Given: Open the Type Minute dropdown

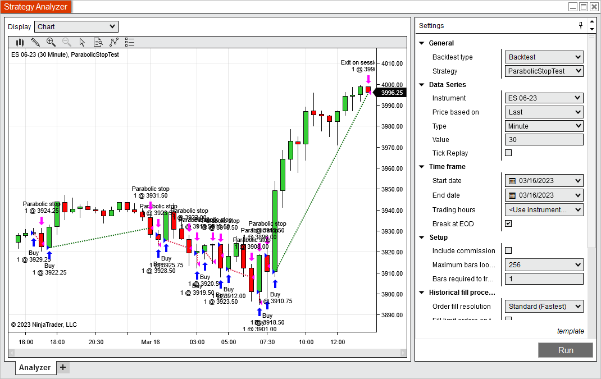Looking at the screenshot, I should [x=544, y=126].
